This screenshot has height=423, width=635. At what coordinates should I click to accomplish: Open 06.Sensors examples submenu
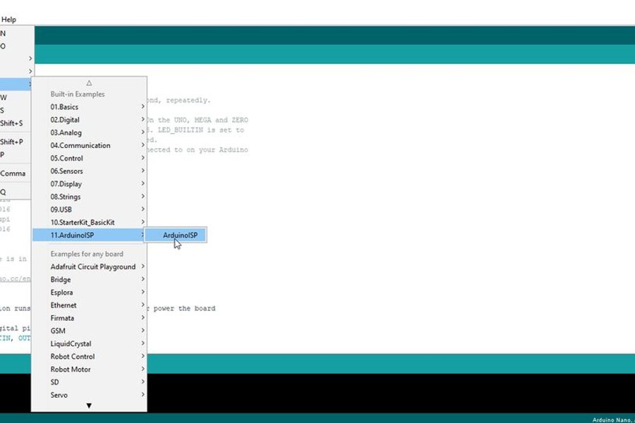[x=89, y=171]
